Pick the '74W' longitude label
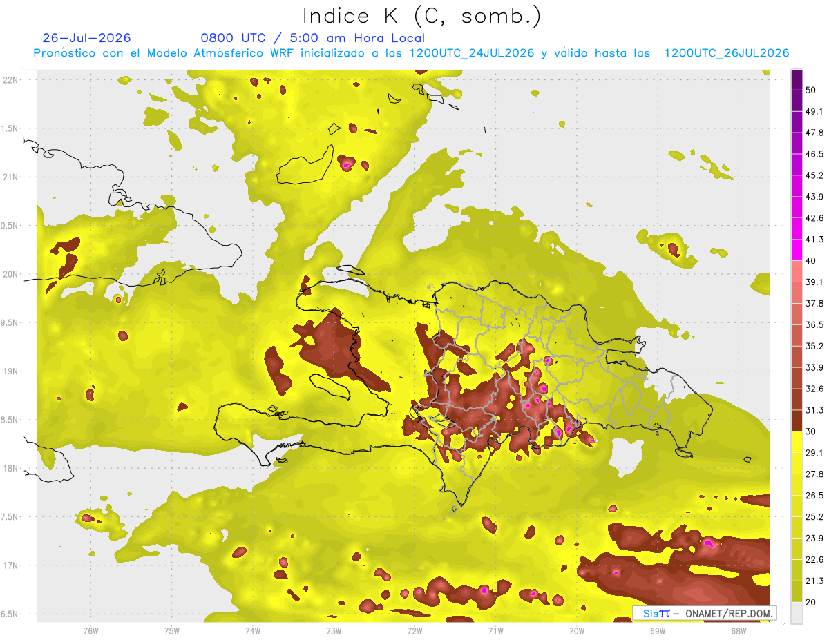This screenshot has width=829, height=640. 253,630
